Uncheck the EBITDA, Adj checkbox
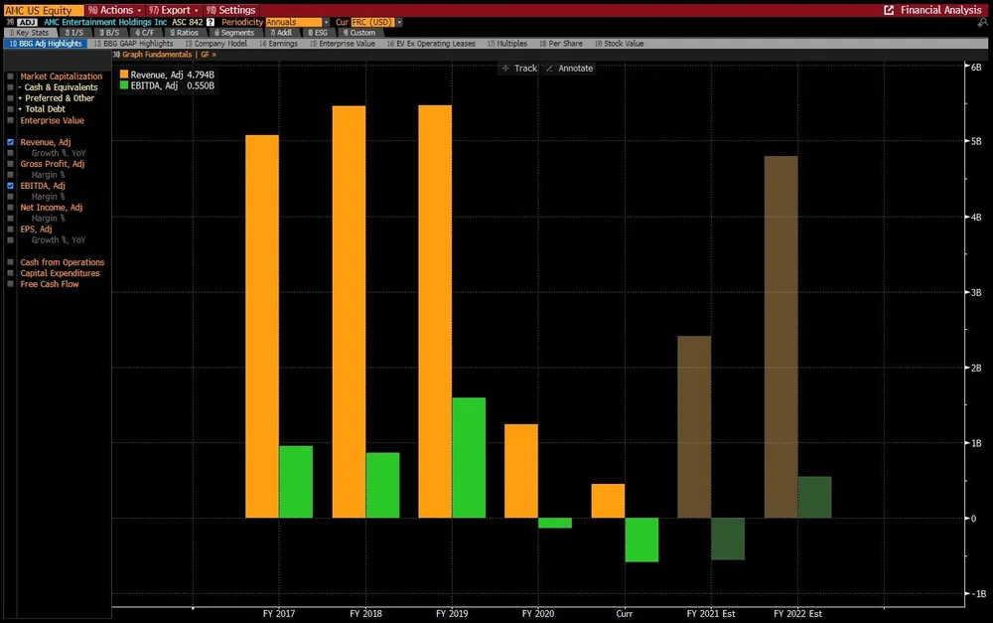The width and height of the screenshot is (993, 623). [10, 186]
